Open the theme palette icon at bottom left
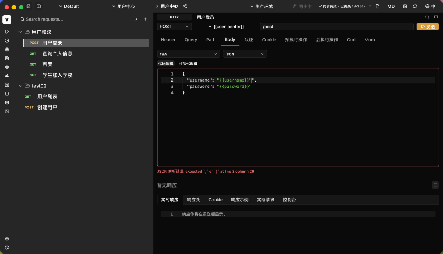 tap(7, 247)
